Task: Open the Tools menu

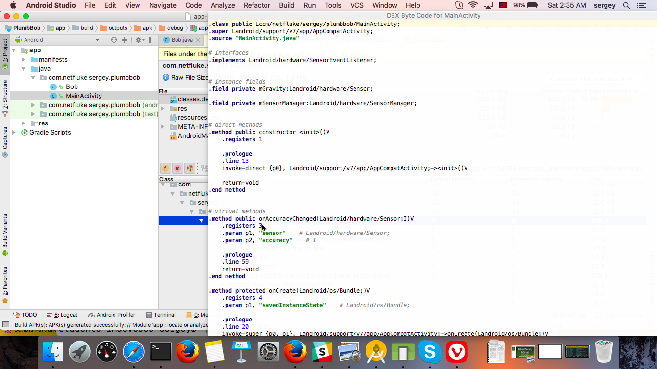Action: click(x=333, y=5)
